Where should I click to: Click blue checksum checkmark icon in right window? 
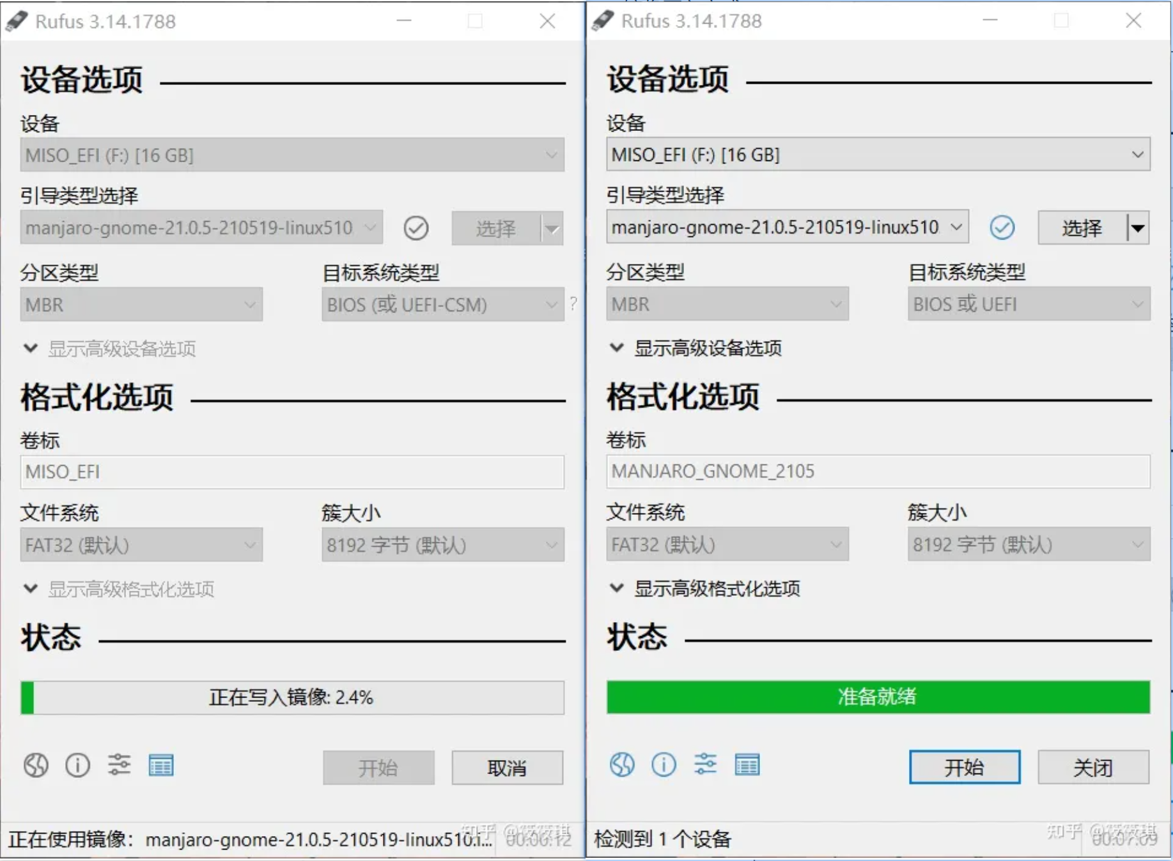(x=1002, y=227)
